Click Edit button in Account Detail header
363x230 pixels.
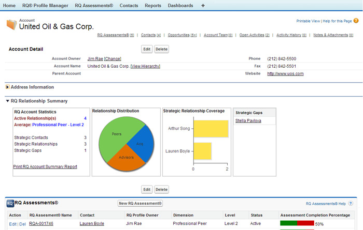tap(147, 49)
